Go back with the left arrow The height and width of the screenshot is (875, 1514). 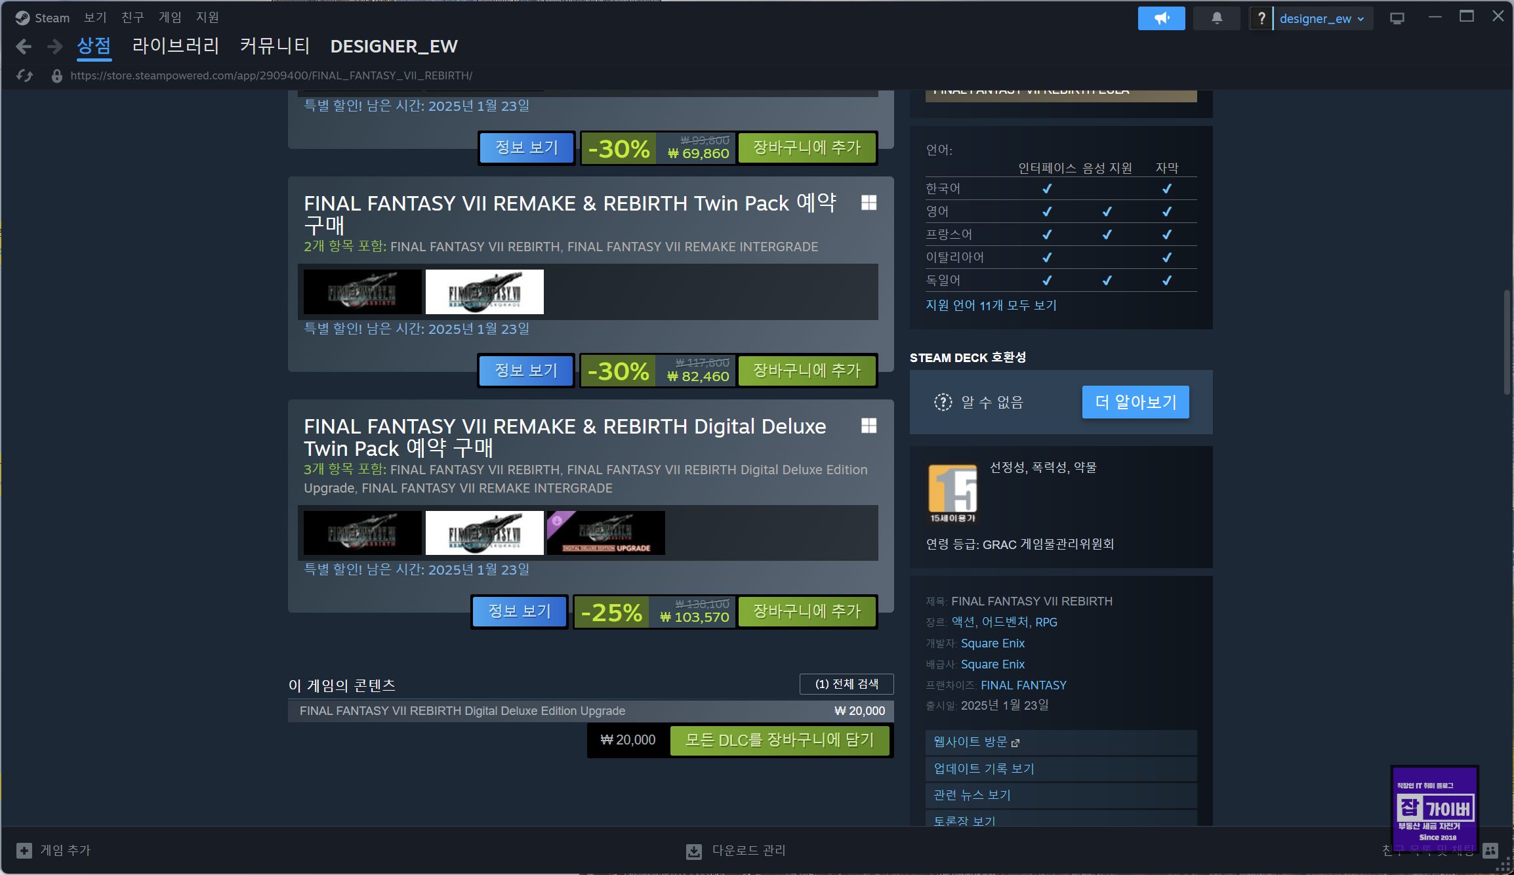point(24,47)
